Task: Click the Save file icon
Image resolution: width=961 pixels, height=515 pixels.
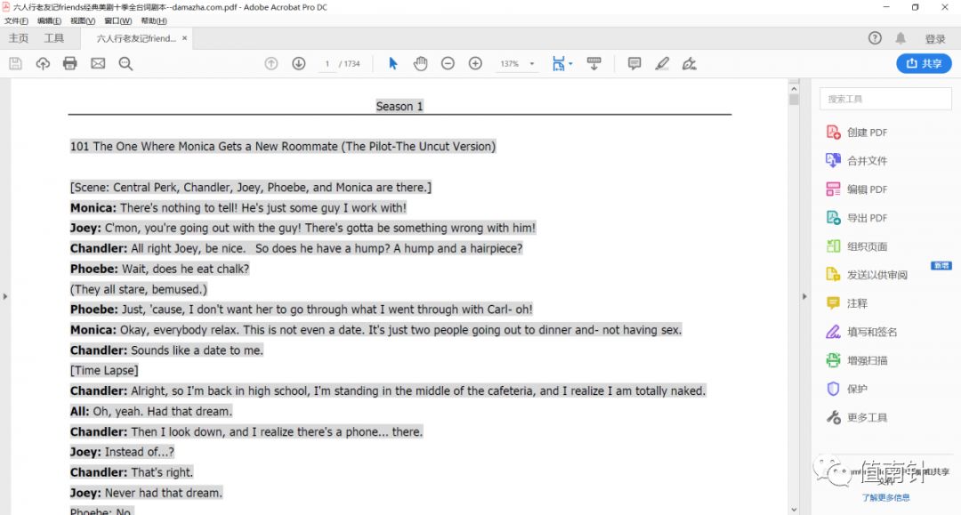Action: point(15,64)
